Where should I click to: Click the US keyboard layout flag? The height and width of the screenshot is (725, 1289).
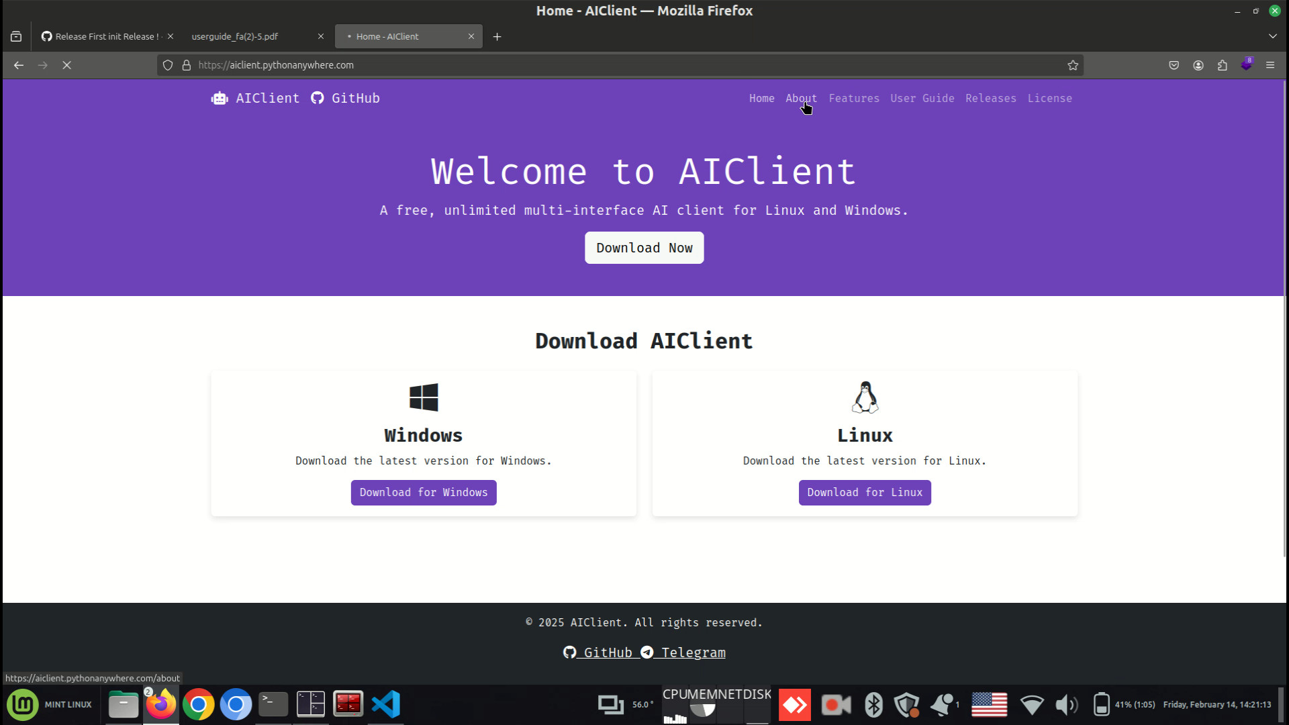990,705
